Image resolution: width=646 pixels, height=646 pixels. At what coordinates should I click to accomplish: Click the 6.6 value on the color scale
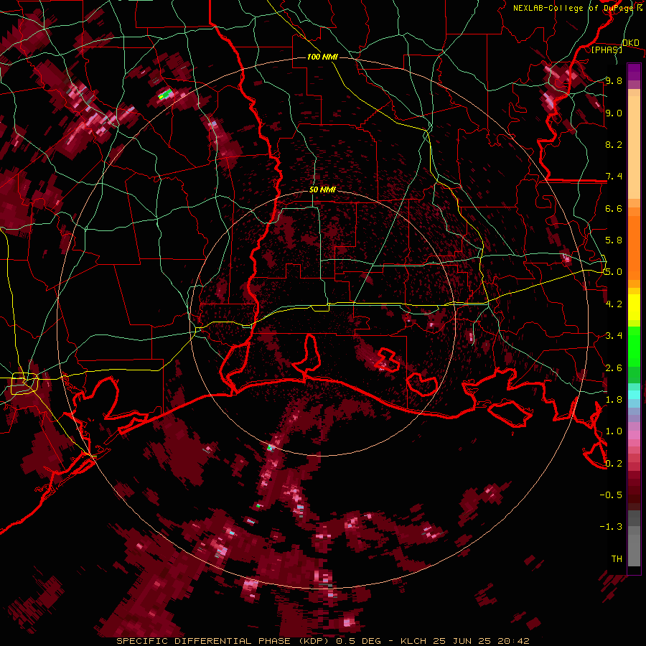tap(614, 209)
